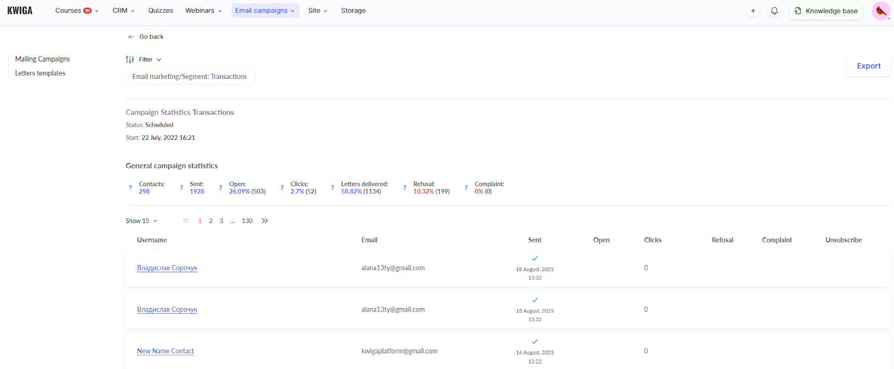Open the user avatar profile menu
The image size is (894, 369).
[881, 11]
